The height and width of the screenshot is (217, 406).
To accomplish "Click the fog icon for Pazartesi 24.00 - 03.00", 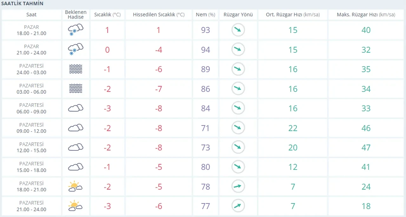I will pos(75,69).
